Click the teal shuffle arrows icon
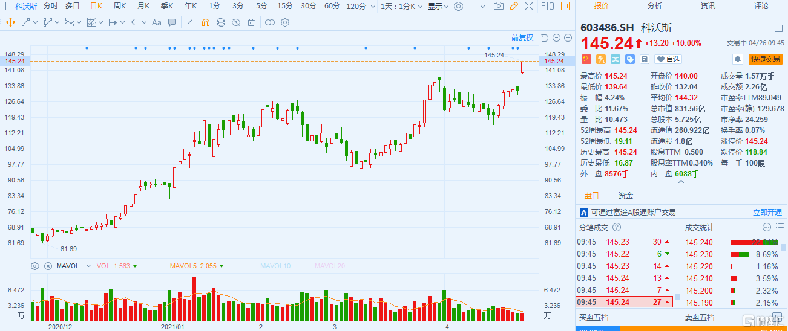Viewport: 788px width, 331px height. coord(616,59)
